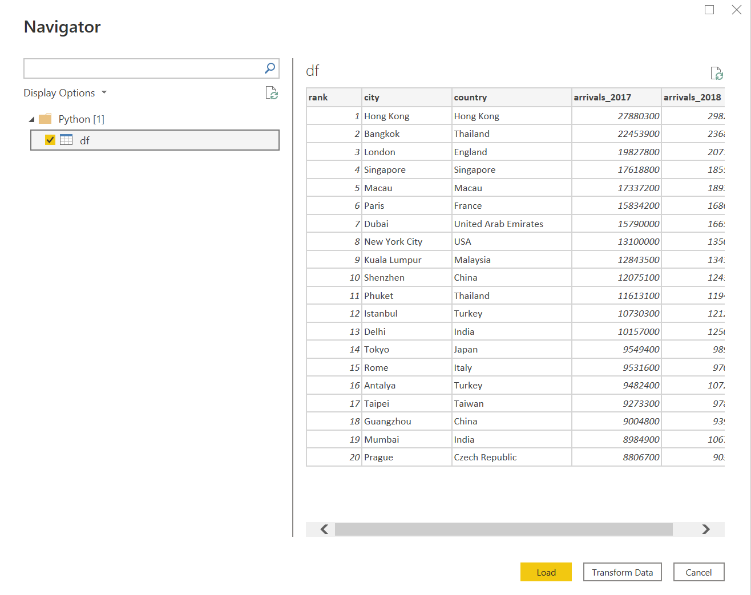The width and height of the screenshot is (751, 595).
Task: Refresh the navigator tree list icon
Action: [272, 93]
